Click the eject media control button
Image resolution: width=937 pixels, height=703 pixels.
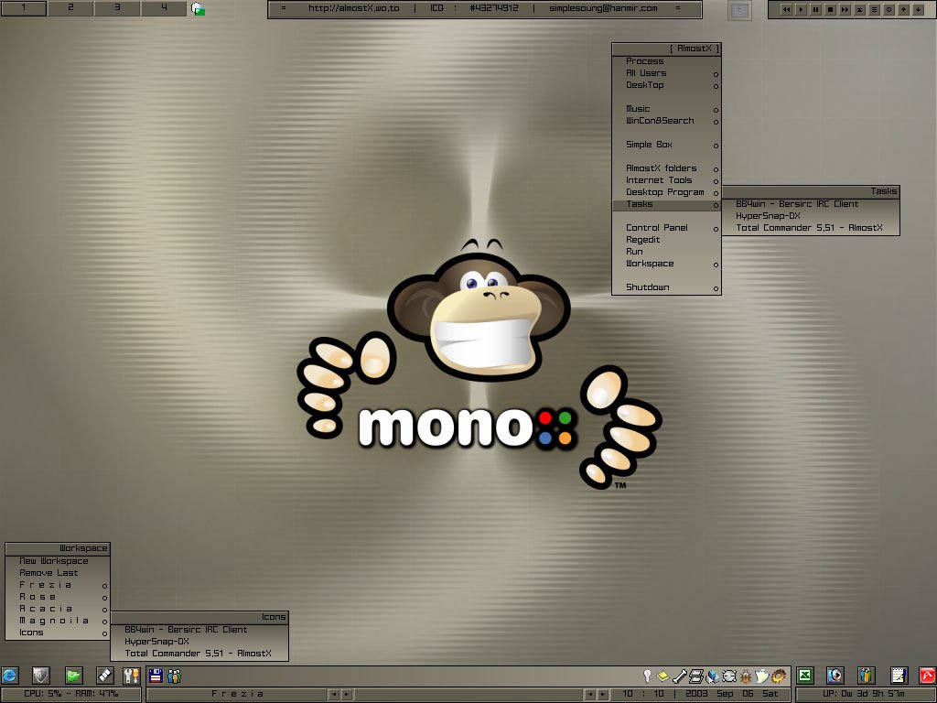click(x=859, y=9)
